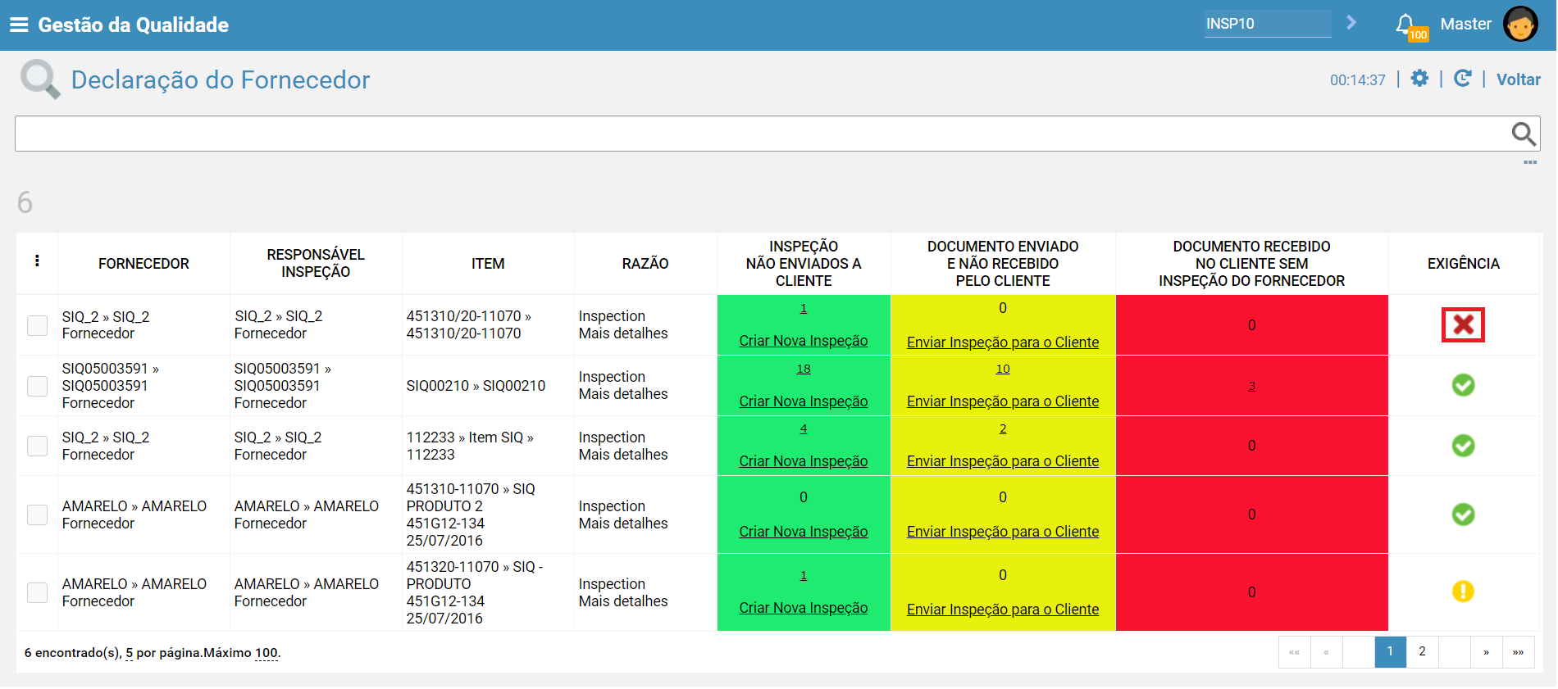The height and width of the screenshot is (689, 1558).
Task: Open settings gear icon
Action: (1419, 79)
